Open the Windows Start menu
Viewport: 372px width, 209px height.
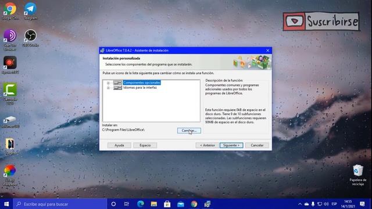click(6, 204)
